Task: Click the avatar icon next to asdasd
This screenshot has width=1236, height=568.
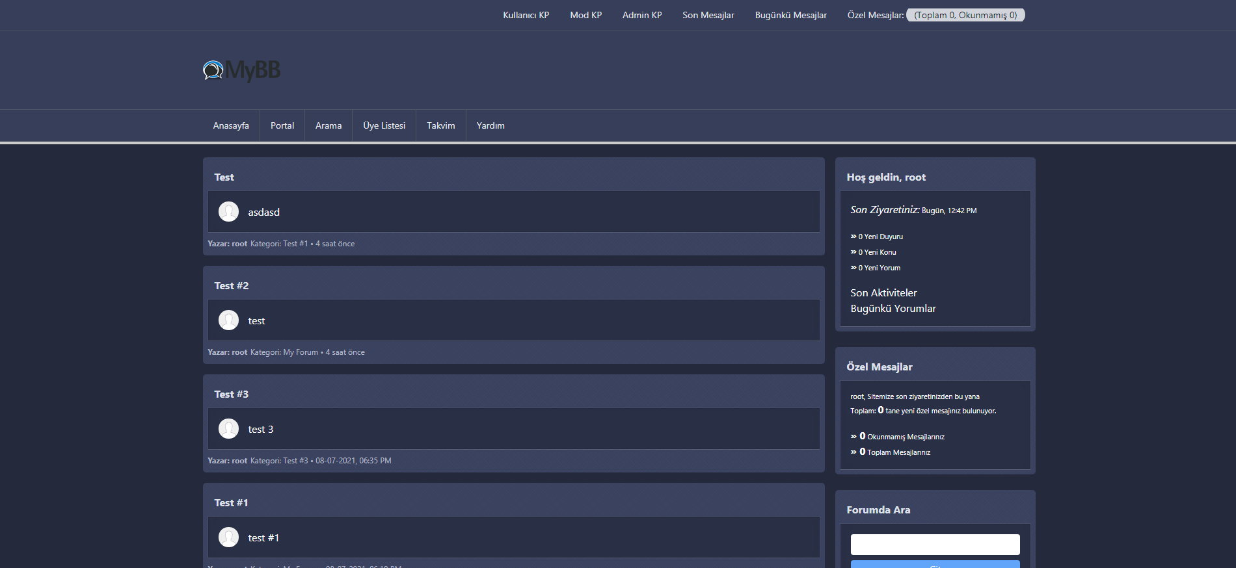Action: [228, 212]
